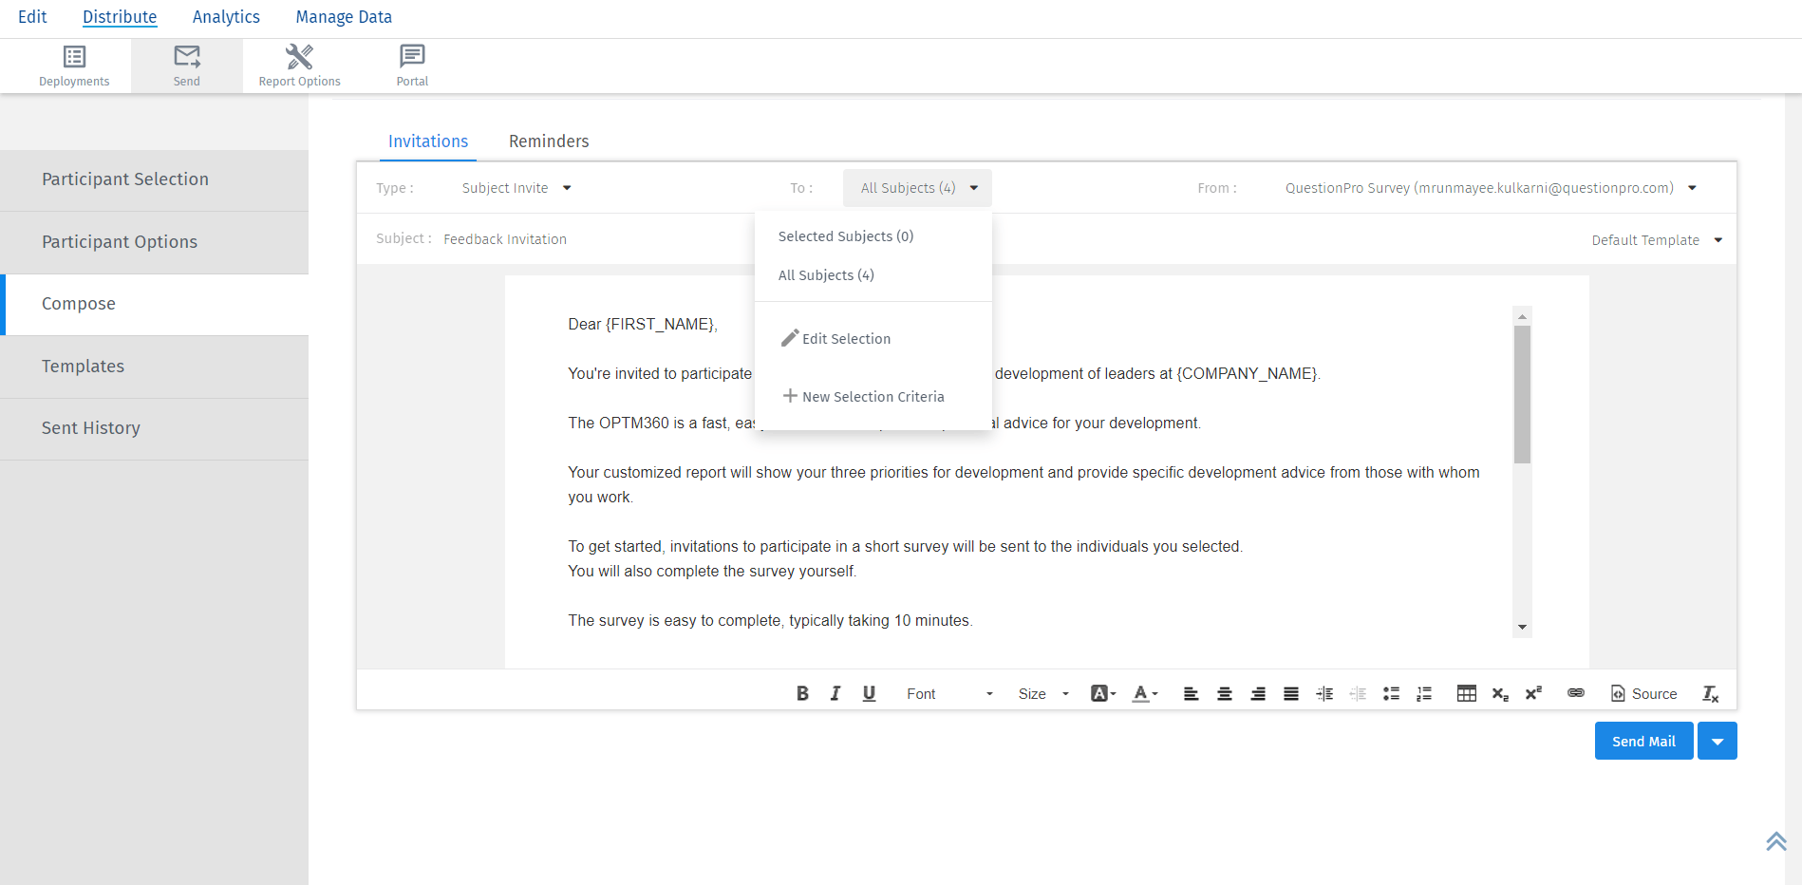
Task: Open the text background color picker
Action: tap(1103, 693)
